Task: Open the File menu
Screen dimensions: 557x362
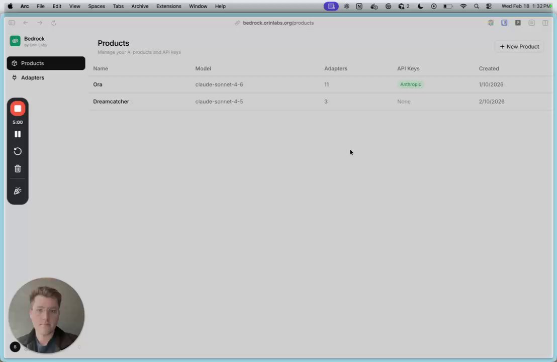Action: (41, 6)
